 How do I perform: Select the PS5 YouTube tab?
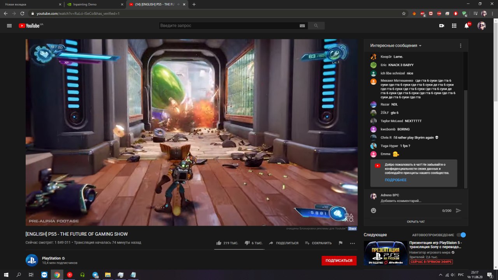click(157, 4)
